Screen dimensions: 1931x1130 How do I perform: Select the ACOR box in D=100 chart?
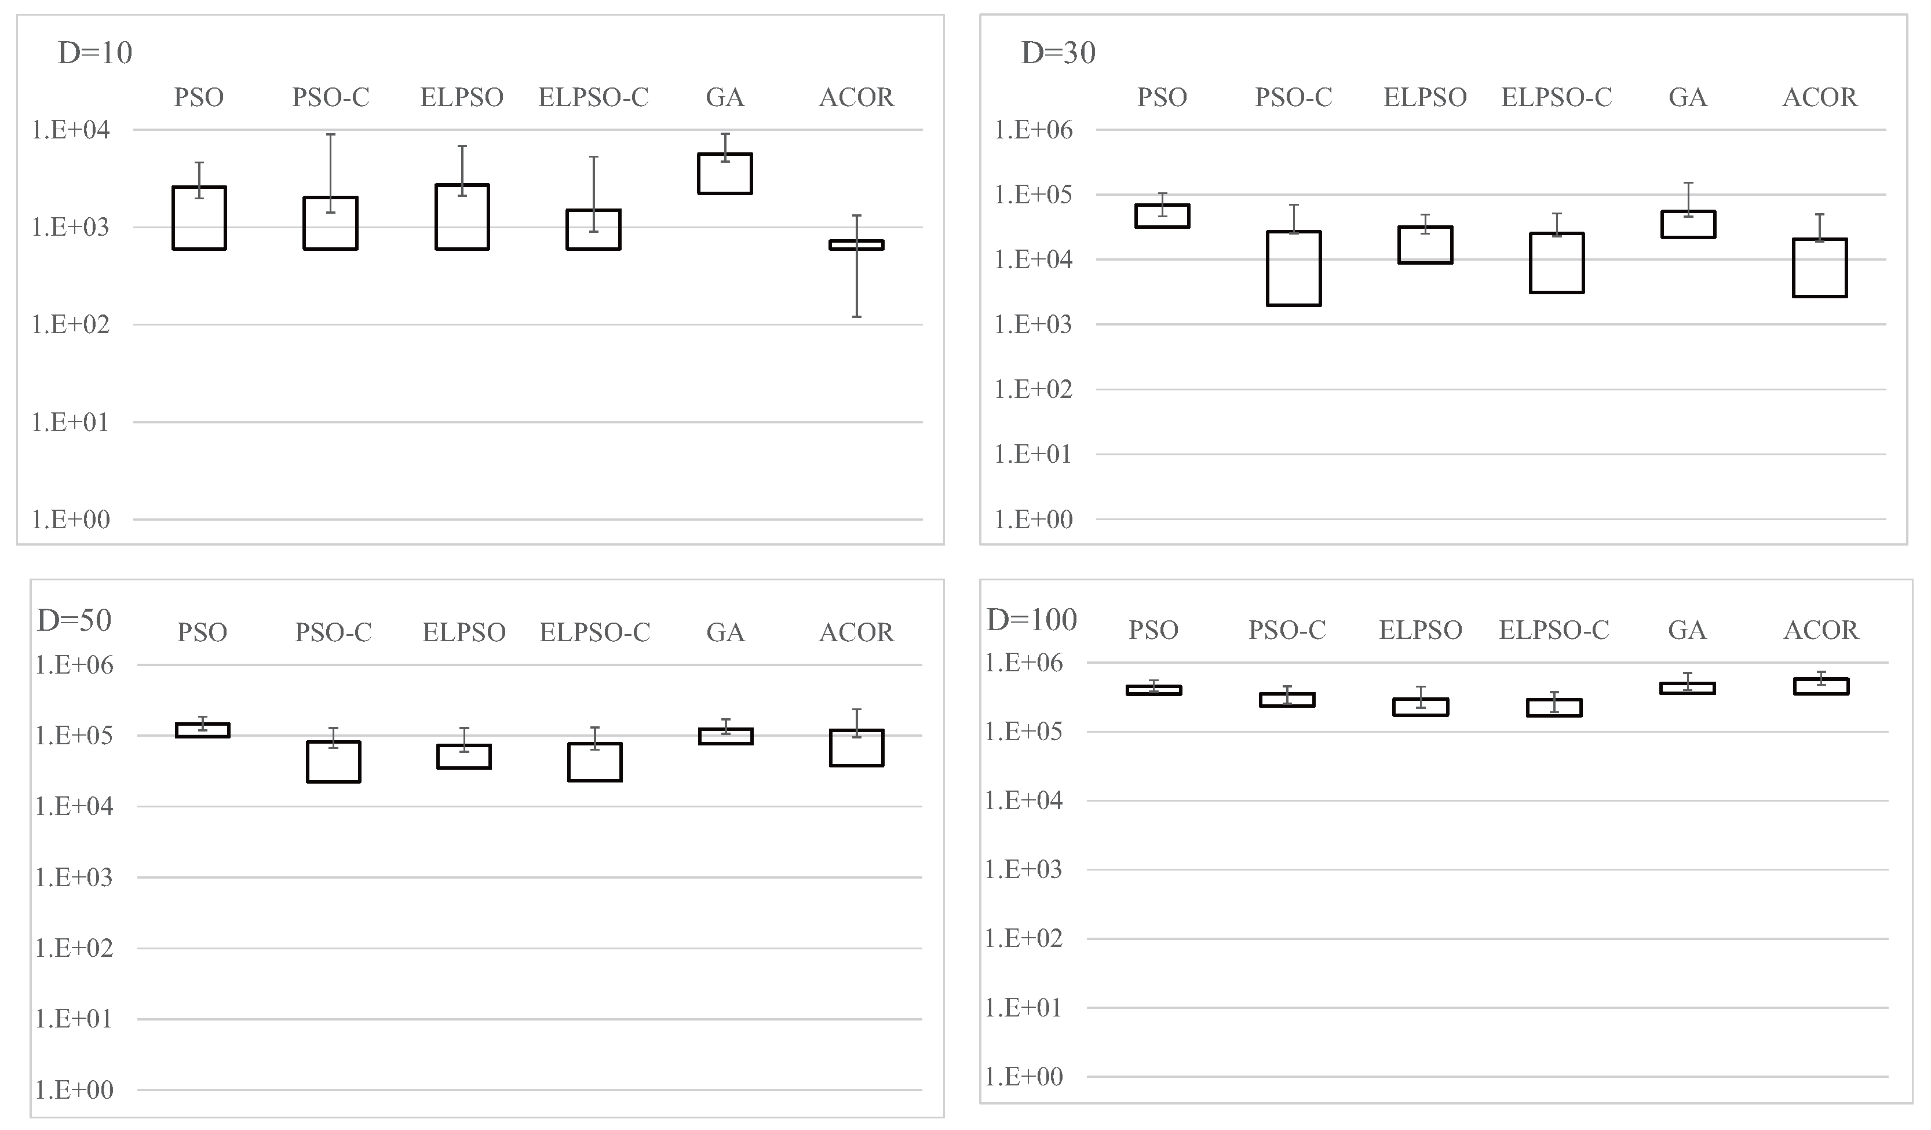[1821, 686]
